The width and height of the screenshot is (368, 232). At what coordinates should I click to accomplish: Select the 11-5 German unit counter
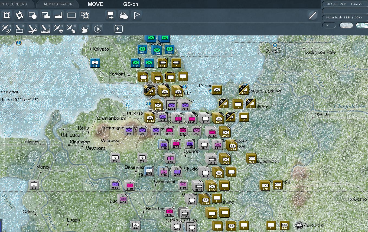[205, 119]
